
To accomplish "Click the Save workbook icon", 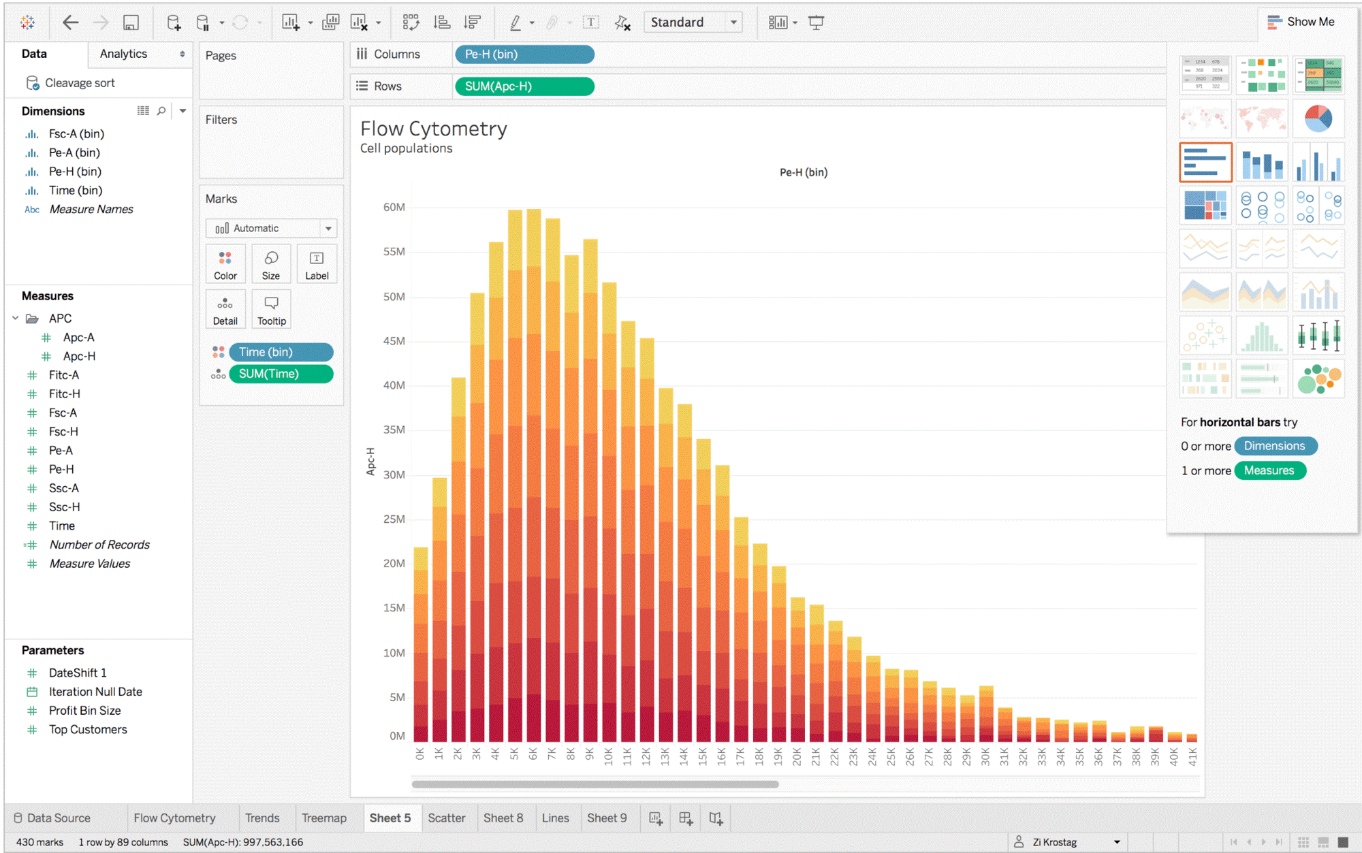I will click(x=131, y=22).
